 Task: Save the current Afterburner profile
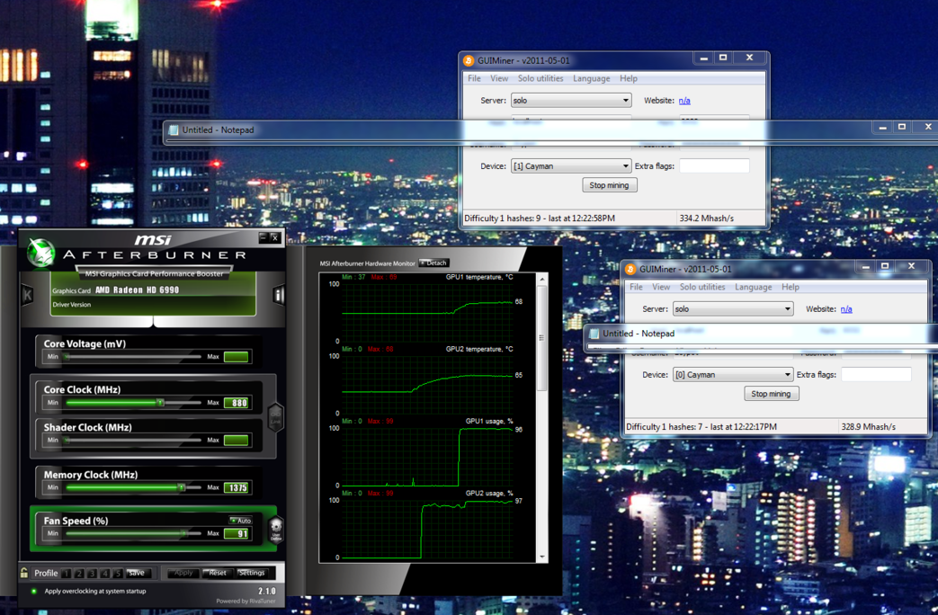(x=137, y=573)
